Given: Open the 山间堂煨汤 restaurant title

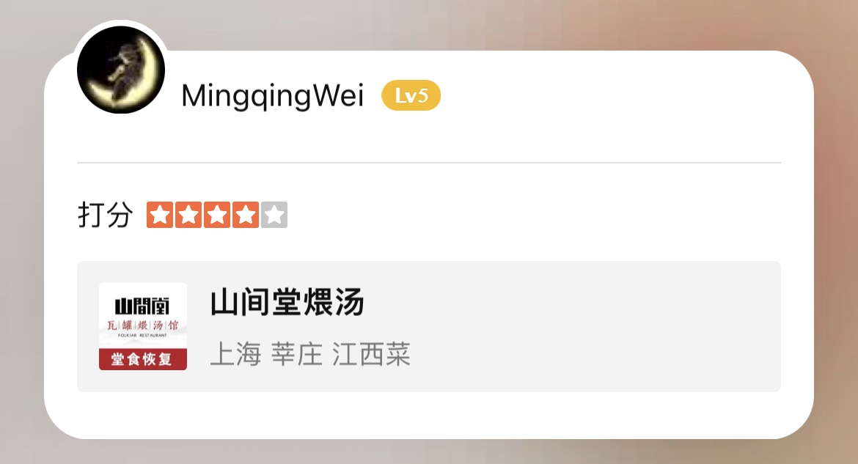Looking at the screenshot, I should (x=287, y=302).
